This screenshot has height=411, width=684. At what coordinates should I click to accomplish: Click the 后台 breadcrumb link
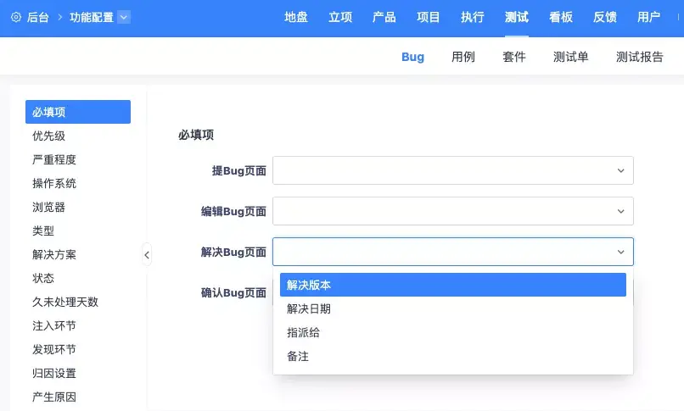pos(38,18)
